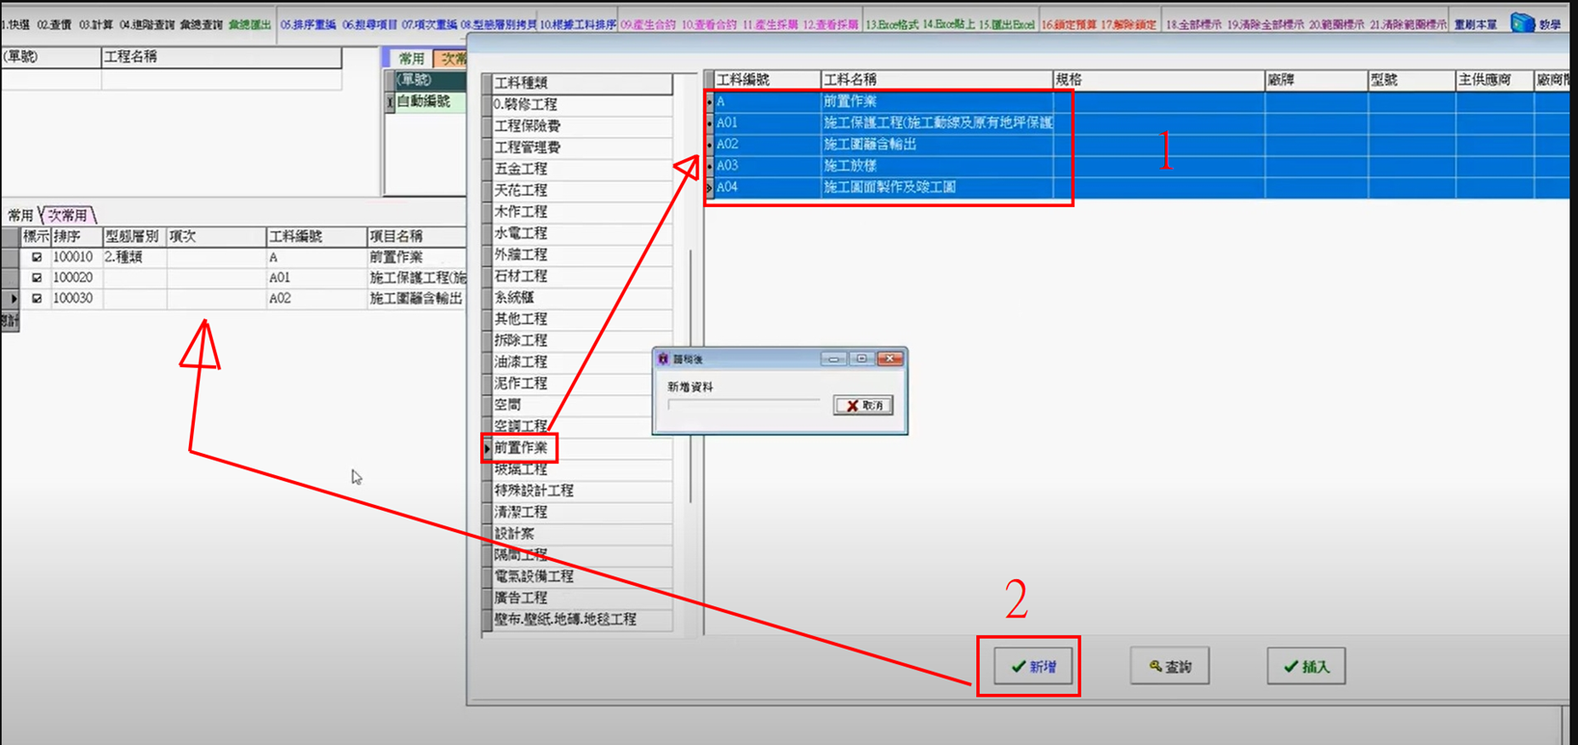1578x745 pixels.
Task: Switch to the 次常用 tab
Action: pos(69,215)
